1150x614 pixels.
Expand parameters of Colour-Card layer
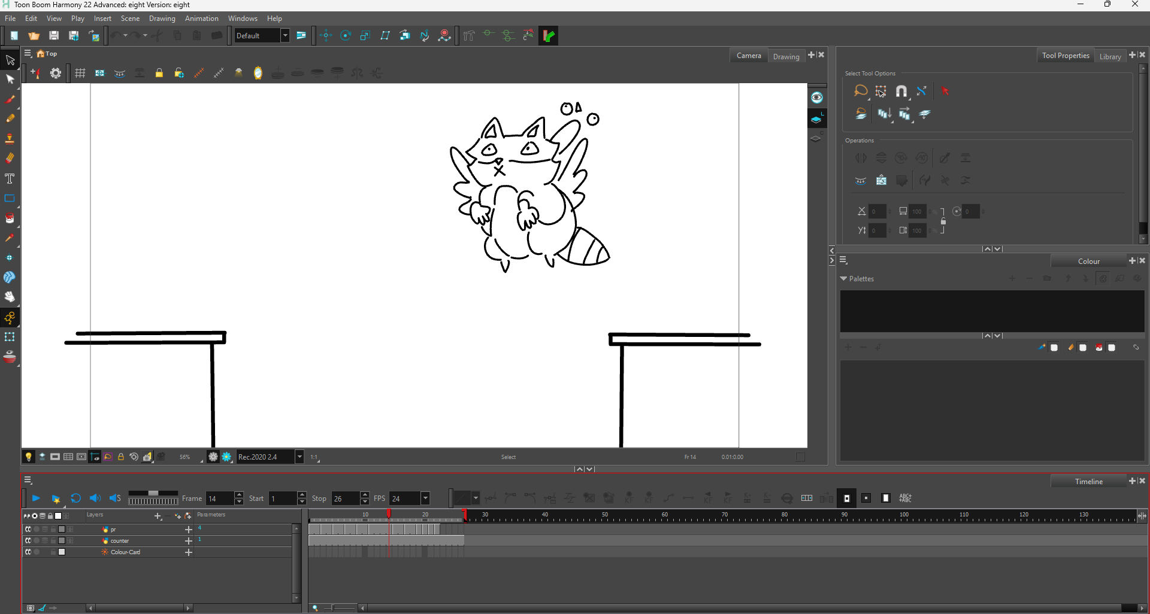189,552
